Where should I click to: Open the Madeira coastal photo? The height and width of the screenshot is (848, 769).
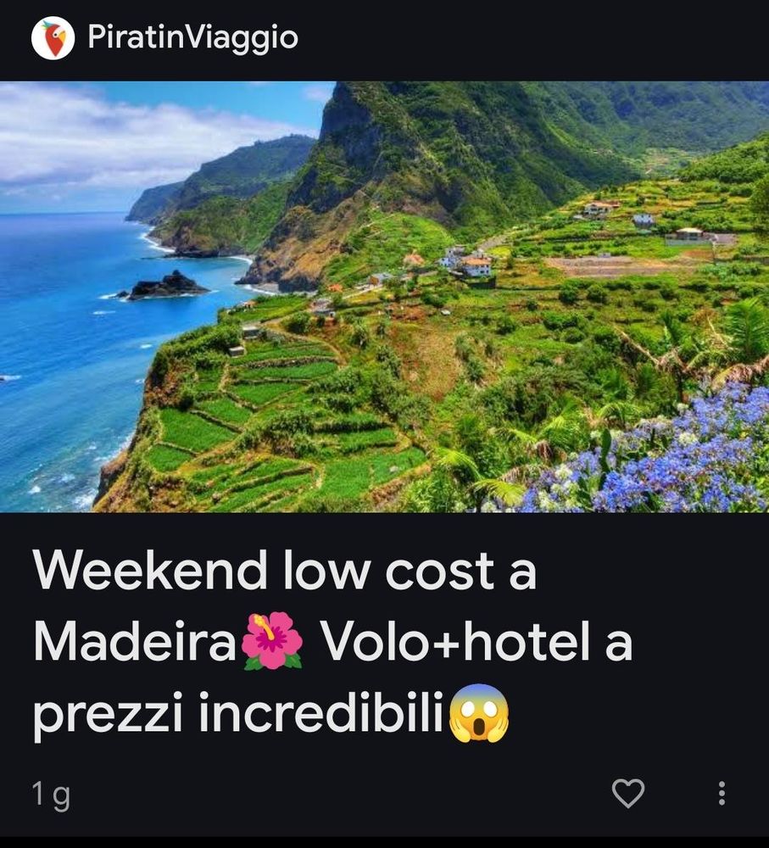point(385,296)
